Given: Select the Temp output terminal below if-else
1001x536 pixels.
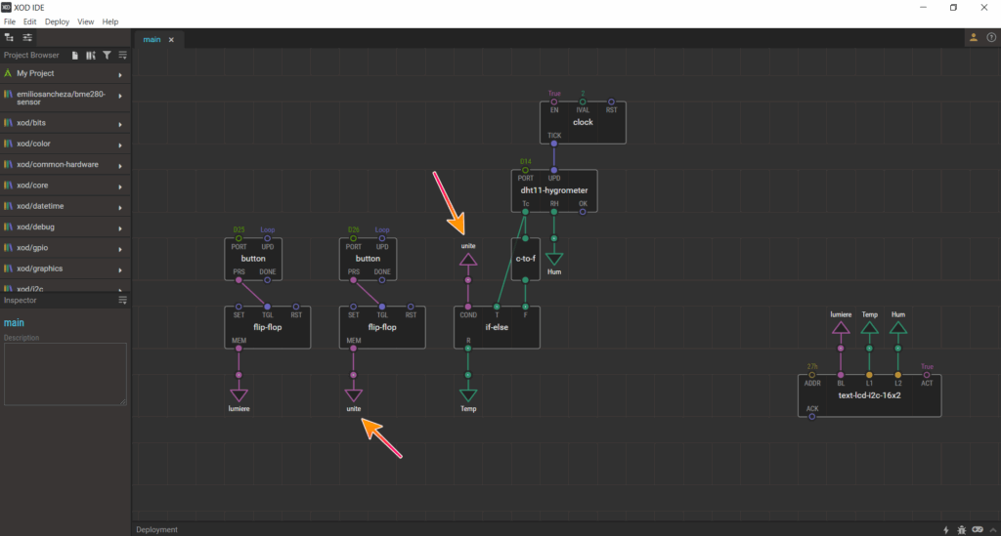Looking at the screenshot, I should pos(468,395).
